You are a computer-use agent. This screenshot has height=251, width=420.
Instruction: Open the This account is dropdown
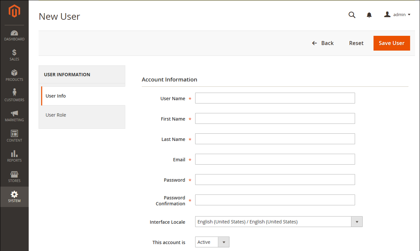[212, 242]
